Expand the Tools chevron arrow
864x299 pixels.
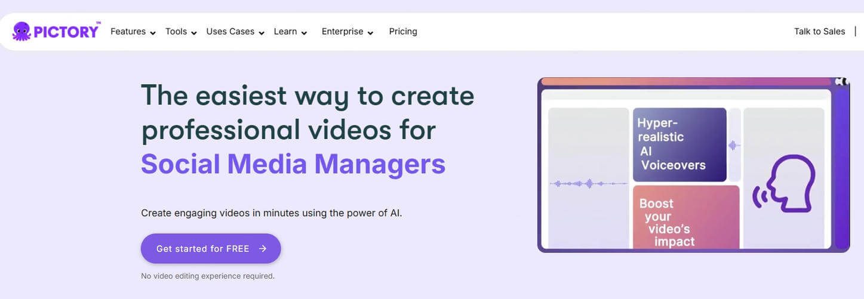click(194, 33)
